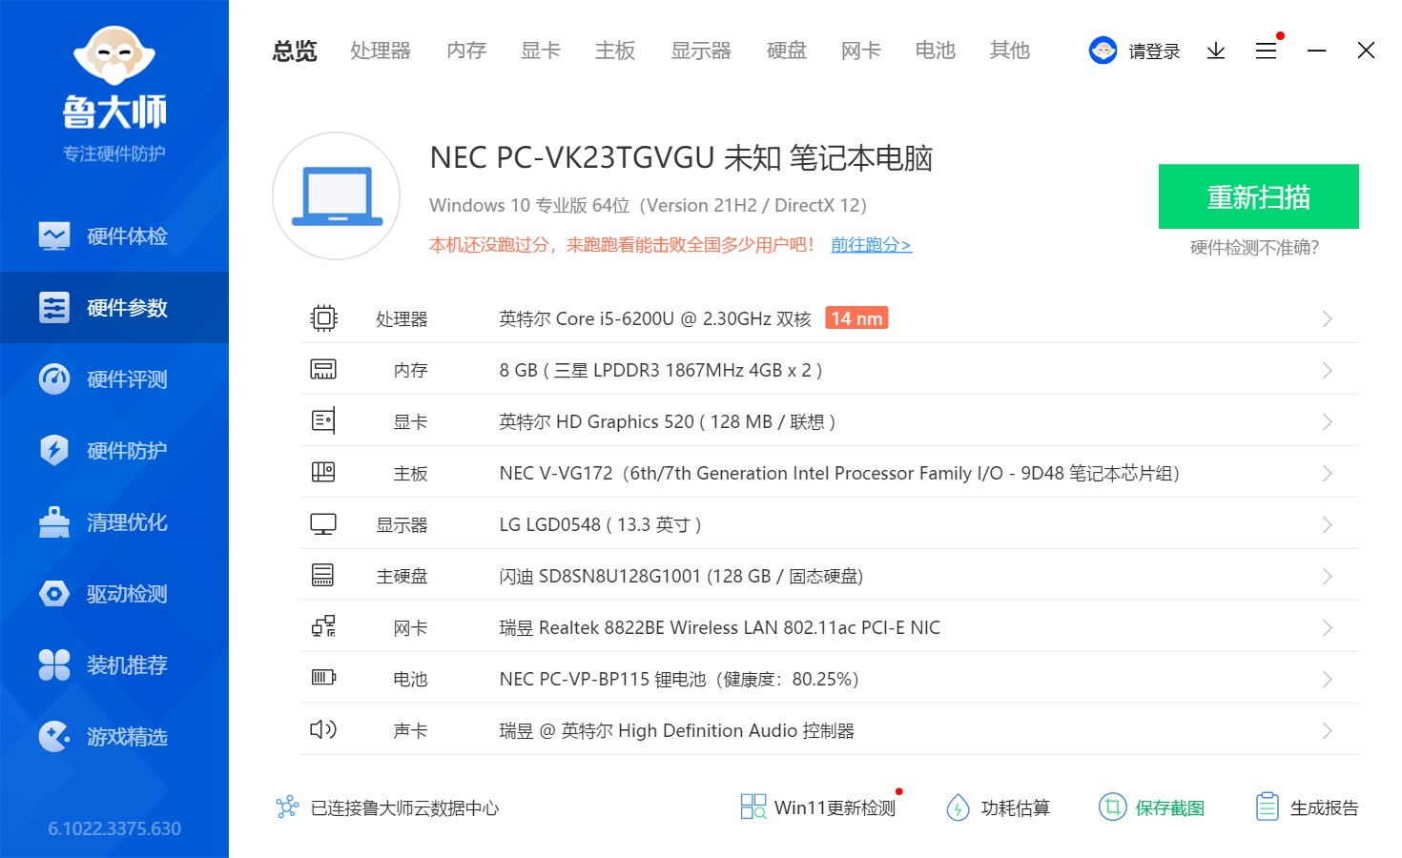Expand the 处理器 row chevron
The image size is (1402, 858).
coord(1327,318)
